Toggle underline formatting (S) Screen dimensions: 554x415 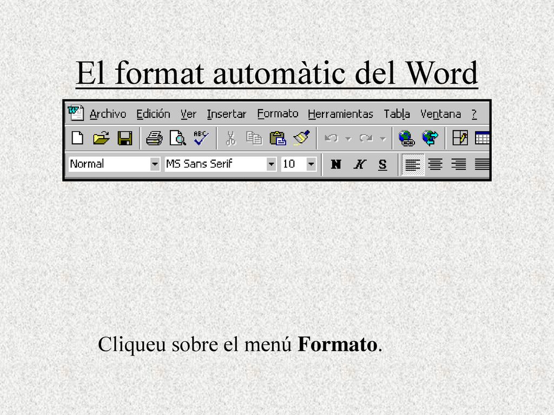(382, 164)
